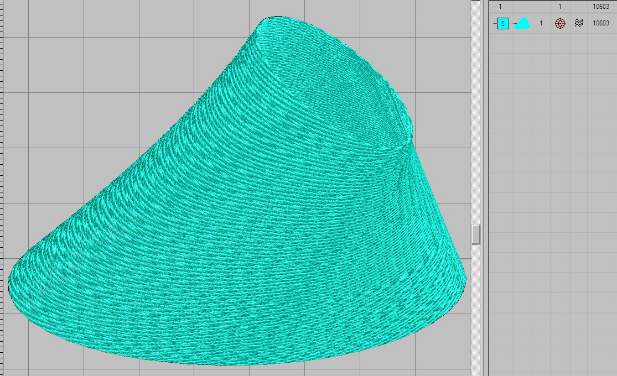This screenshot has height=376, width=617.
Task: Click the radial stitch type icon
Action: (x=560, y=24)
